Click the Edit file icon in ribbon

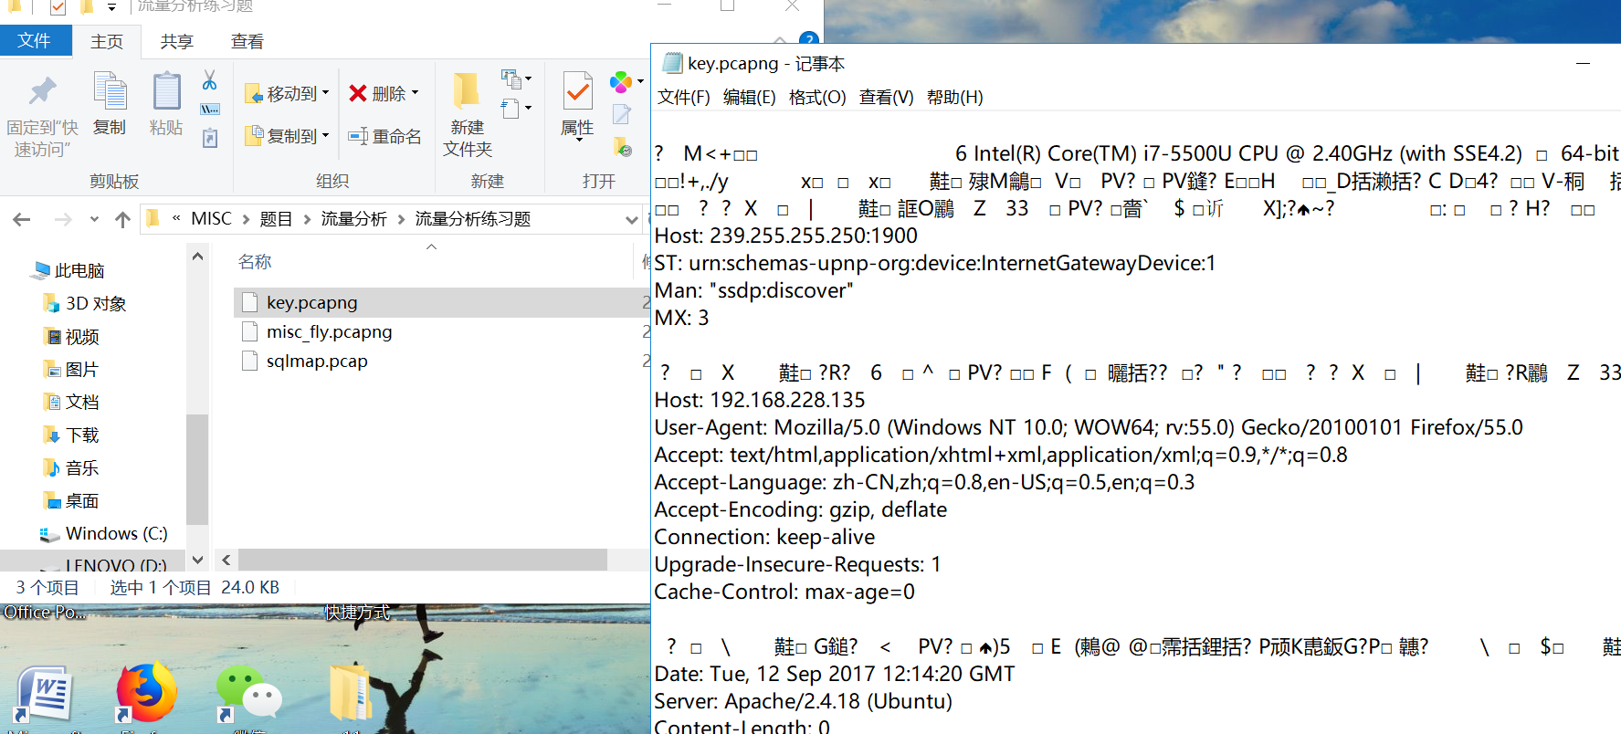pos(622,114)
